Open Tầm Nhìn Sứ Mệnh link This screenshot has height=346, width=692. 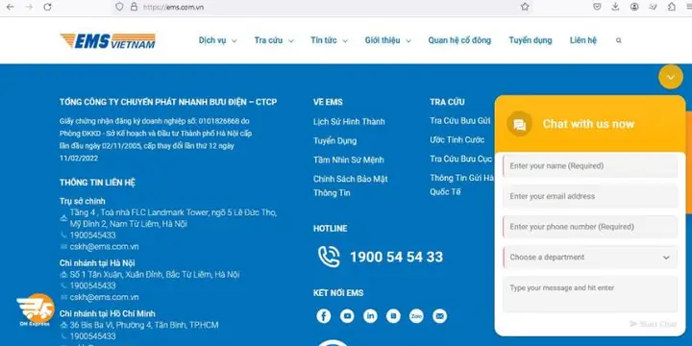(x=349, y=161)
